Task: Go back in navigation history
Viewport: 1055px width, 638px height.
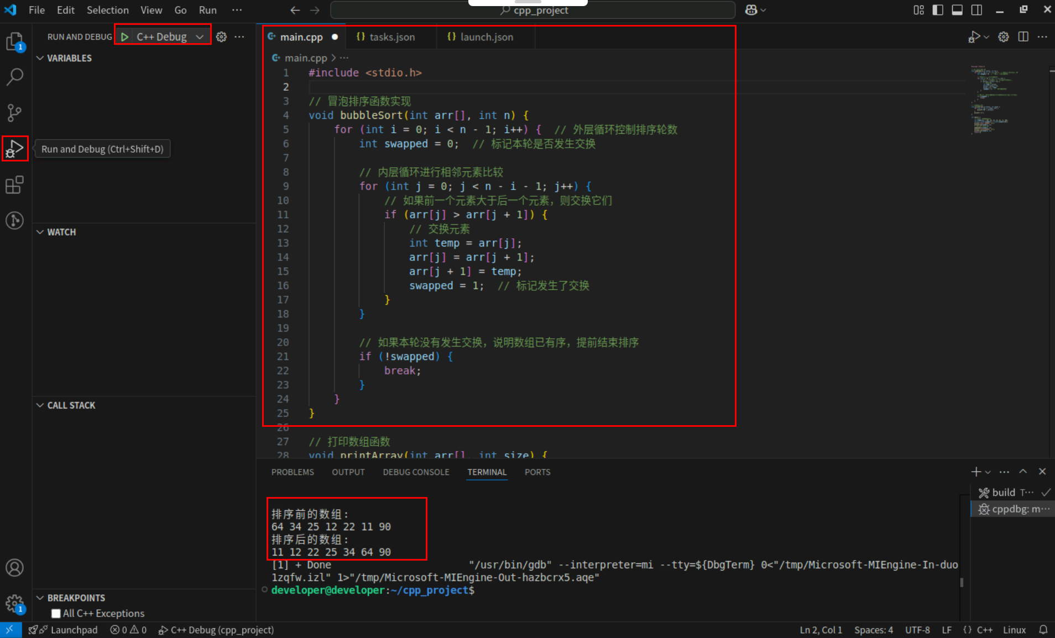Action: tap(295, 10)
